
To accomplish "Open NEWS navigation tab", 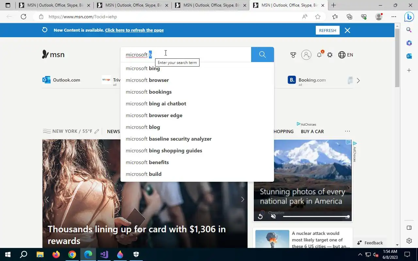I will (114, 131).
